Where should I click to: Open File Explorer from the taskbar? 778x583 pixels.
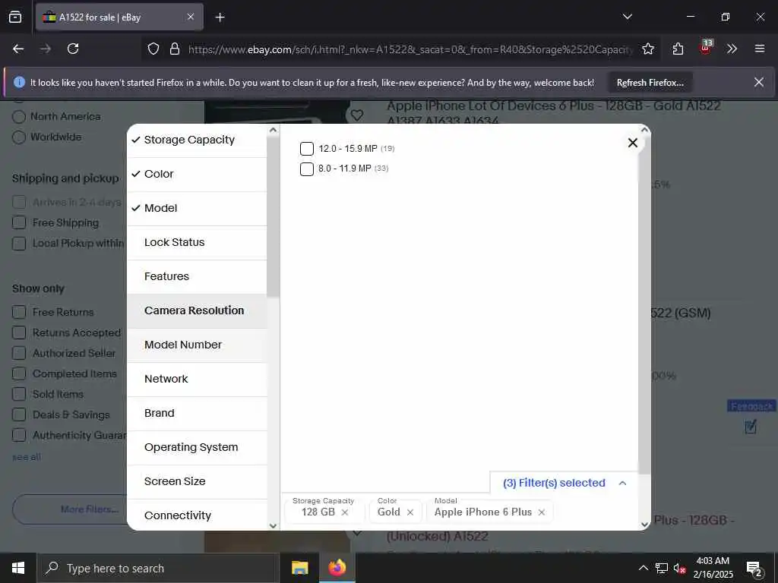[299, 568]
